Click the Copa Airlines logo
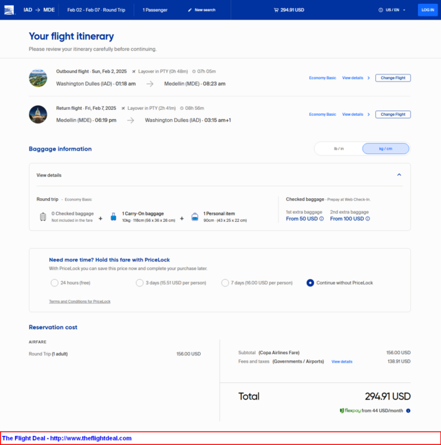Screen dimensions: 441x445 (x=9, y=10)
